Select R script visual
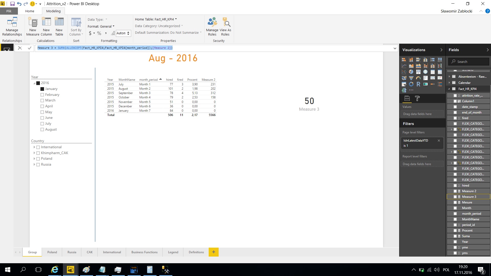491x276 pixels. [418, 84]
